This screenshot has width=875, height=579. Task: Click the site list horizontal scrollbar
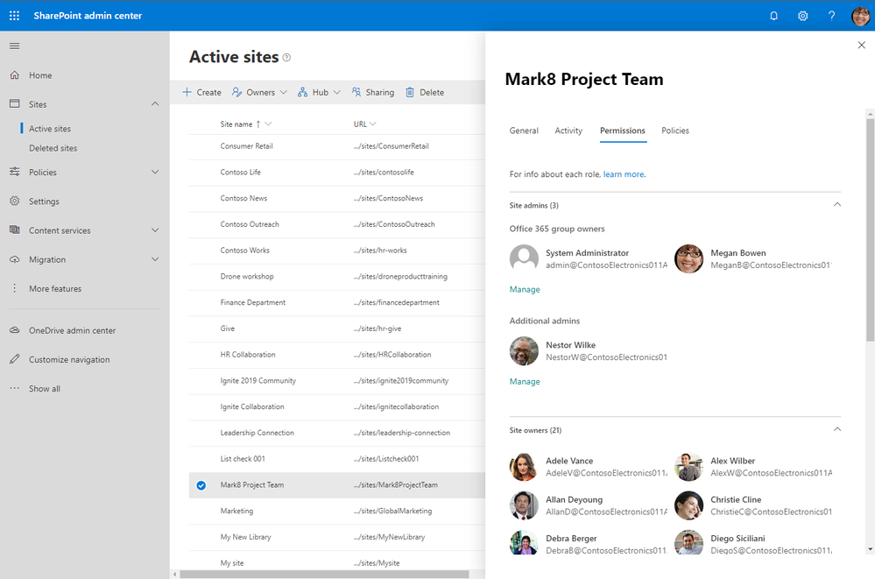324,574
